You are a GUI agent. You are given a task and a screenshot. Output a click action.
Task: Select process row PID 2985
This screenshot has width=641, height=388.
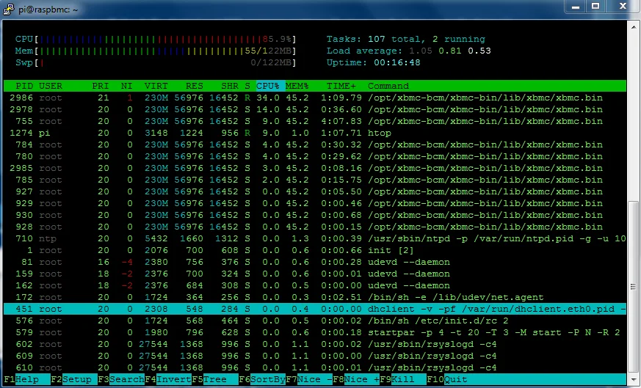click(x=315, y=168)
